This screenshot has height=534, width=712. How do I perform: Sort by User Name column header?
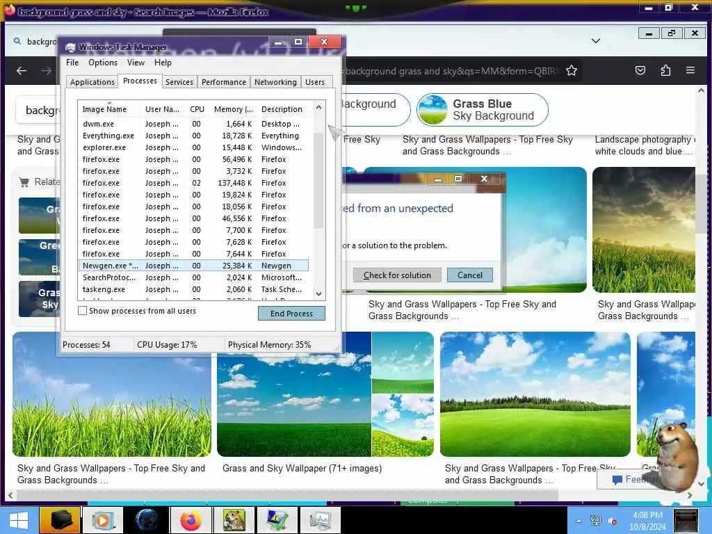click(x=162, y=109)
